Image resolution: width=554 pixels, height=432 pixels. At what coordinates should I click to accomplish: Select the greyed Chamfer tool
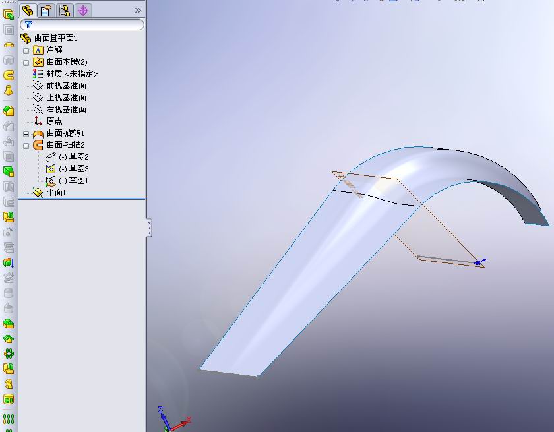pos(9,126)
